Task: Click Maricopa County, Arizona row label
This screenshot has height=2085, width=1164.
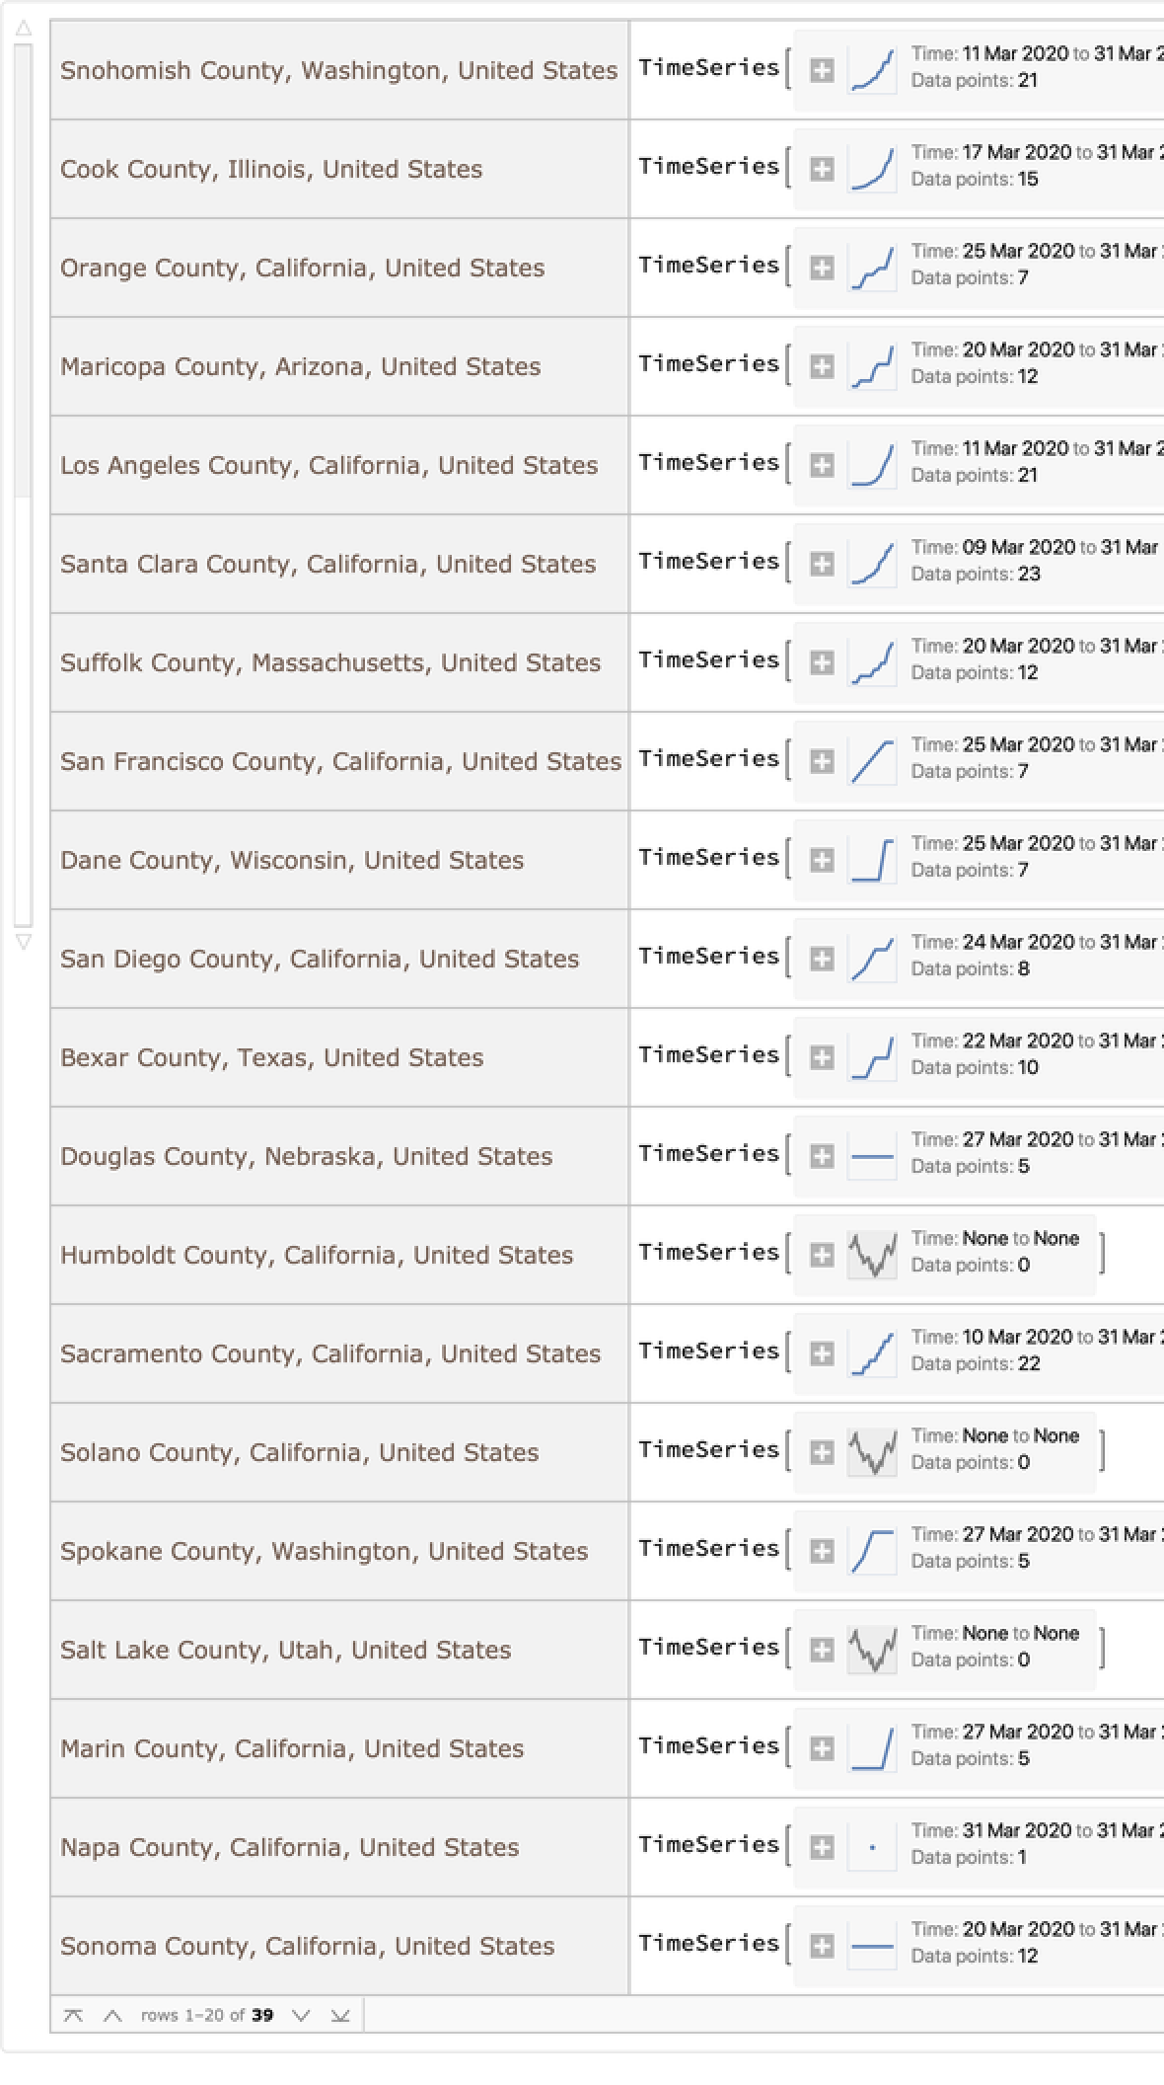Action: [x=300, y=366]
